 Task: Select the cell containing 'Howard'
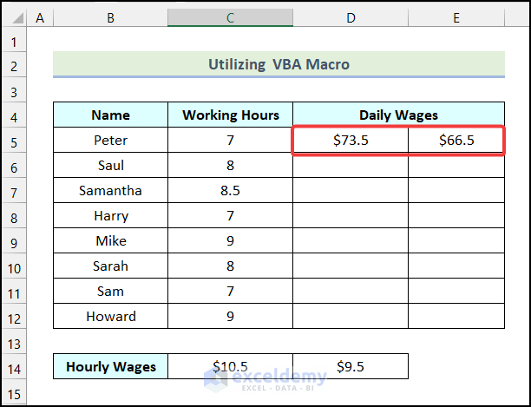110,316
